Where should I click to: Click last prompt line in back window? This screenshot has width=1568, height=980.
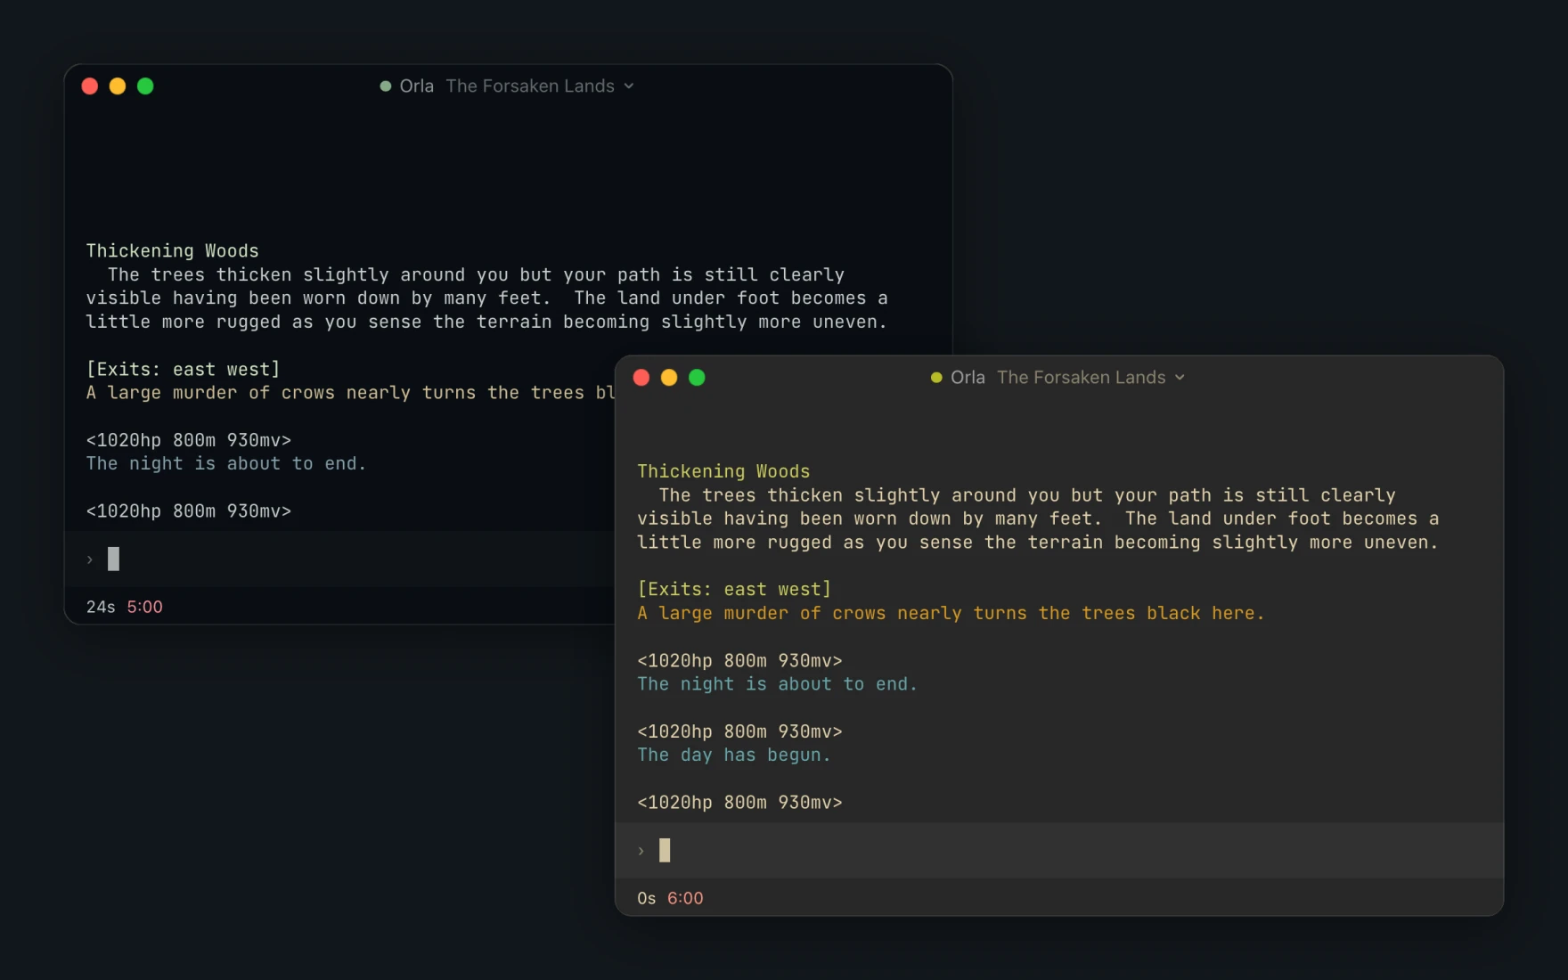188,511
